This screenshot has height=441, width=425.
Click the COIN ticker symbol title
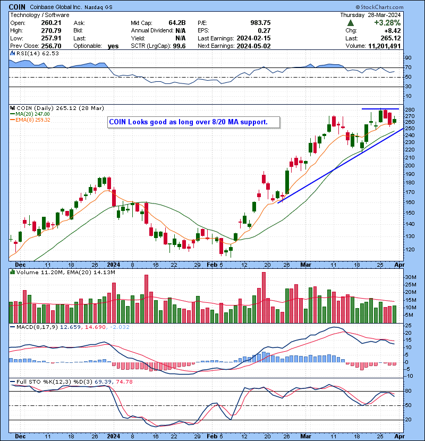(x=17, y=7)
